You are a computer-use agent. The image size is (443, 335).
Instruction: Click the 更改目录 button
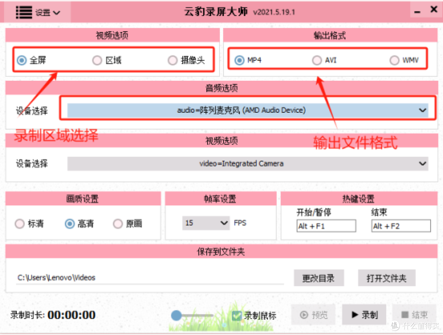click(x=319, y=278)
